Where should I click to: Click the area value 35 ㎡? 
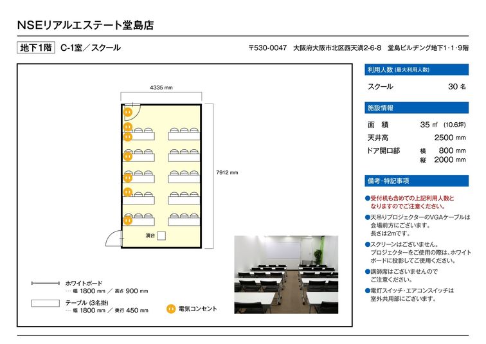[429, 125]
